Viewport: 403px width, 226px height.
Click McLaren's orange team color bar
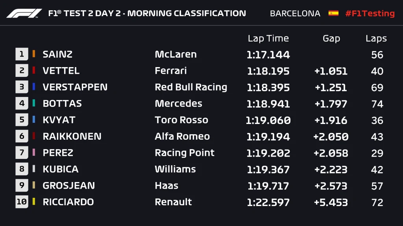(34, 54)
